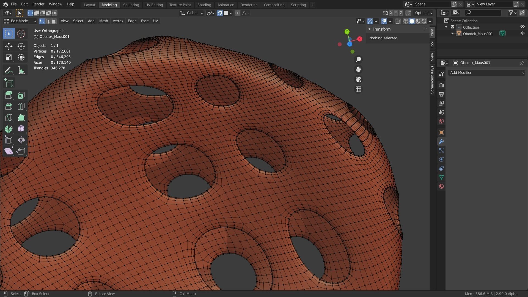Choose the Annotate tool
Viewport: 528px width, 297px height.
pyautogui.click(x=9, y=70)
